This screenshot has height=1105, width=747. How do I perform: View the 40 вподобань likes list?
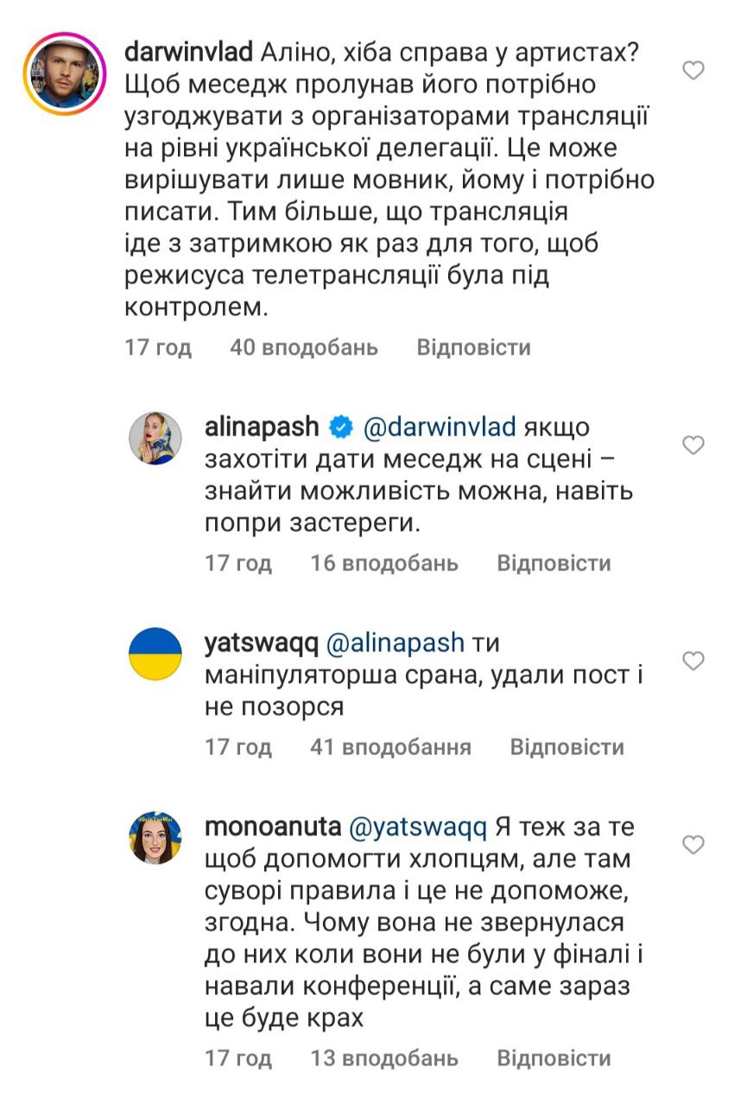[x=304, y=348]
